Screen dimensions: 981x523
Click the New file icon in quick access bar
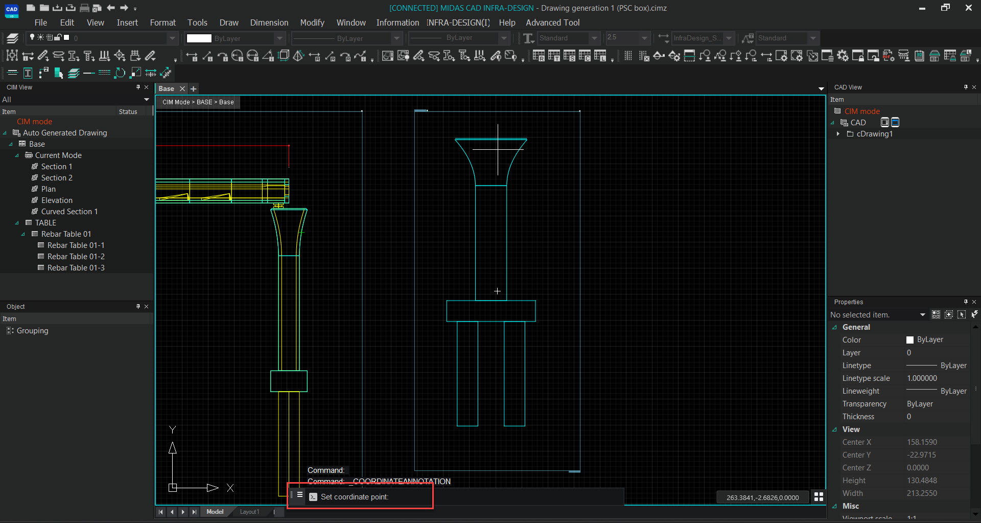click(x=31, y=8)
